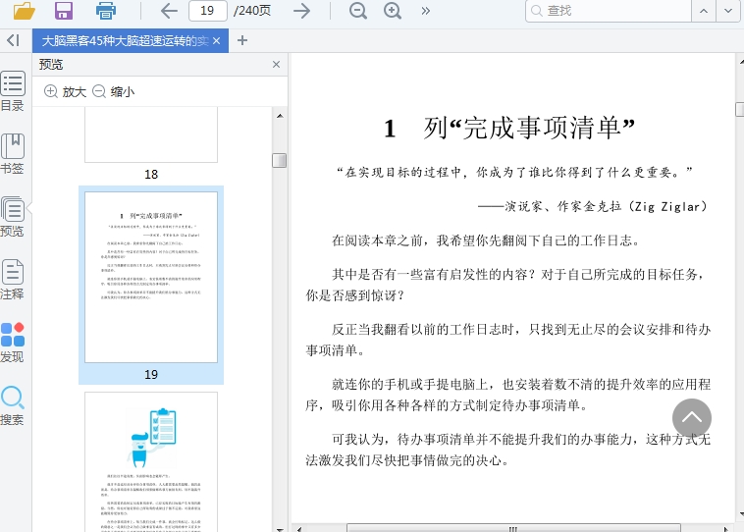The width and height of the screenshot is (744, 532).
Task: Save the document with floppy icon
Action: tap(64, 11)
